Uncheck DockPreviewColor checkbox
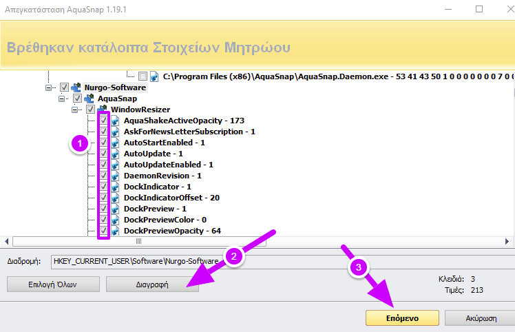Screen dimensions: 515x332 pyautogui.click(x=103, y=220)
